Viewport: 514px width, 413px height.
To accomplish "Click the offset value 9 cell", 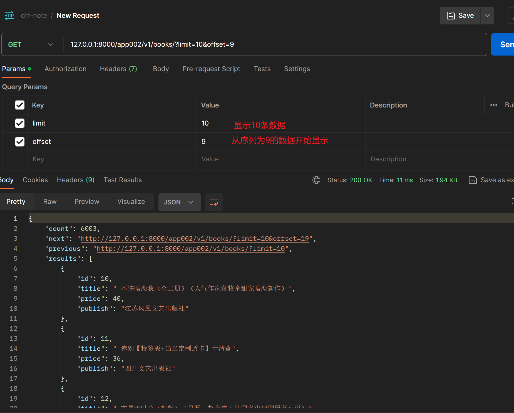I will point(281,142).
